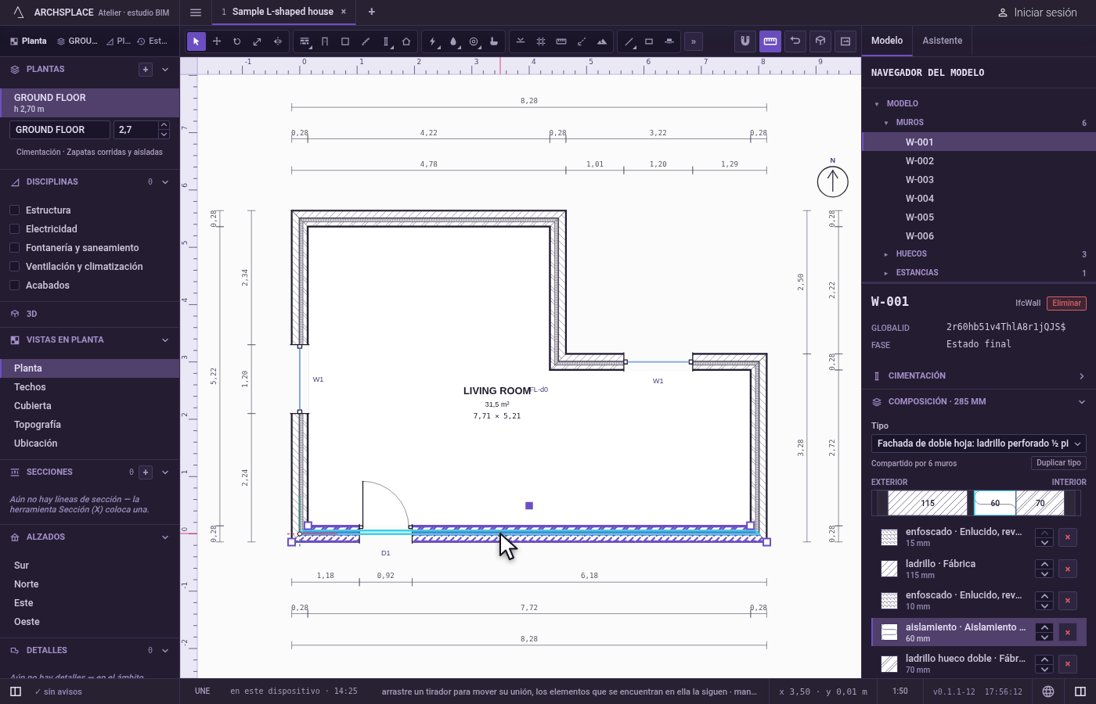Expand the ESTANCIAS tree node
This screenshot has width=1096, height=704.
coord(886,273)
